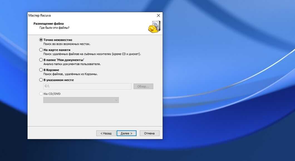This screenshot has height=161, width=295.
Task: Select 'В папке Мои документы' radio option
Action: coord(41,60)
